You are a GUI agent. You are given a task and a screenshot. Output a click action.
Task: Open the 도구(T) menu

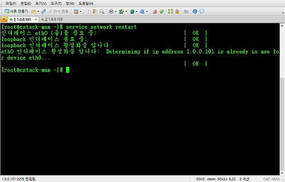pyautogui.click(x=56, y=4)
